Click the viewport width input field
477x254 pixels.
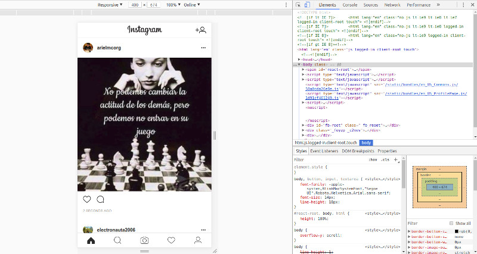click(135, 5)
